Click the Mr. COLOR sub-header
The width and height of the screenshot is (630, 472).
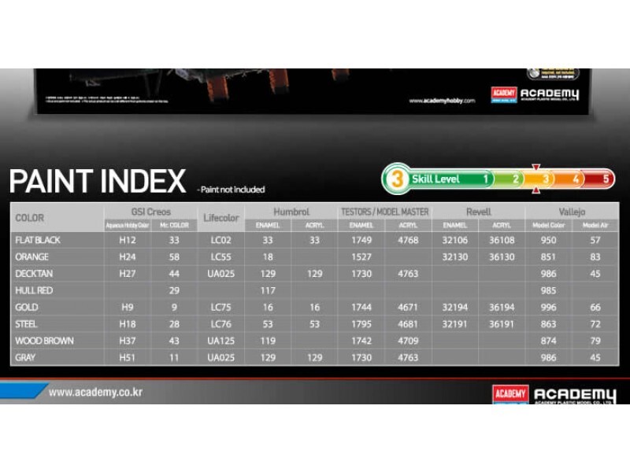point(174,225)
